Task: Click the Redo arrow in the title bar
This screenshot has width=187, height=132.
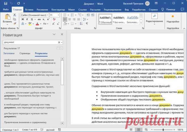Action: pyautogui.click(x=18, y=3)
